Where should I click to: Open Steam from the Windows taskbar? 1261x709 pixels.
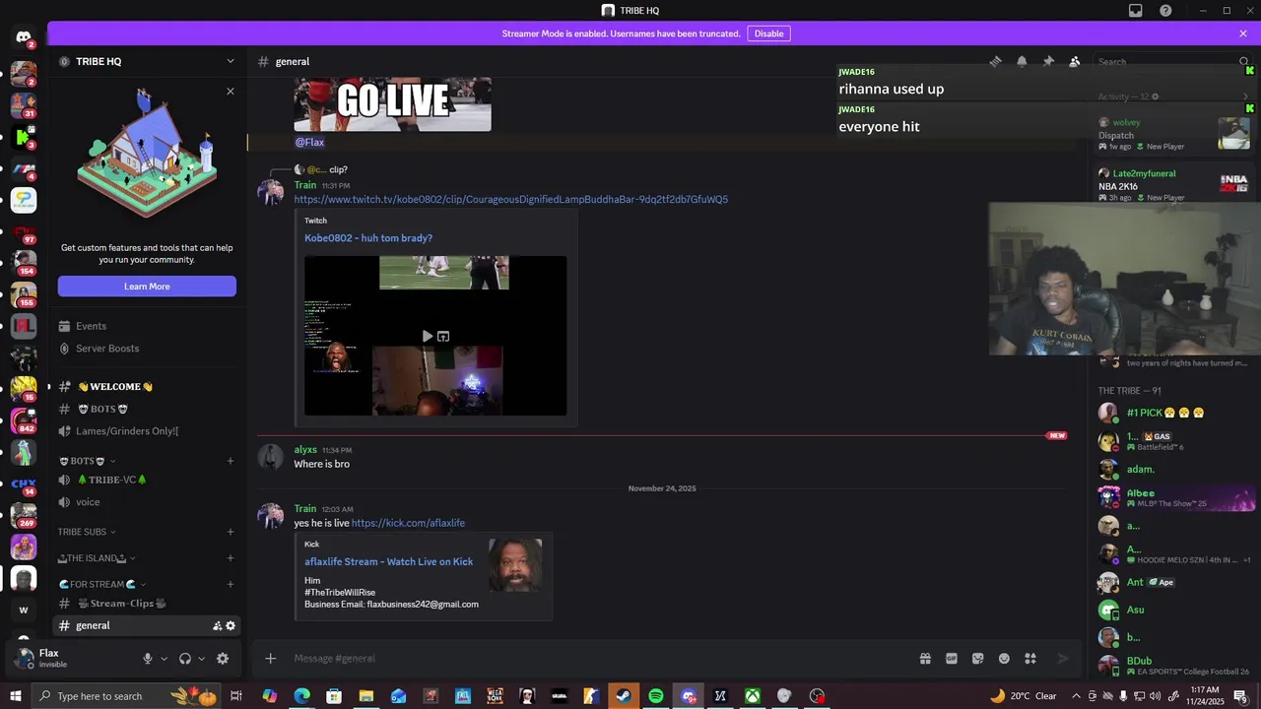coord(624,696)
